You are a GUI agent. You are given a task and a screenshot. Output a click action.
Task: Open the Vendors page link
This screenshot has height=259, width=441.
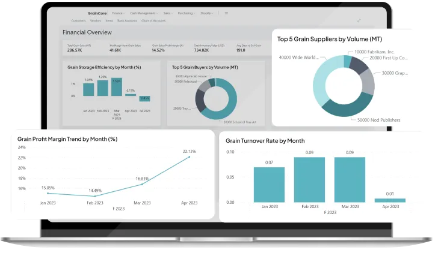coord(94,20)
